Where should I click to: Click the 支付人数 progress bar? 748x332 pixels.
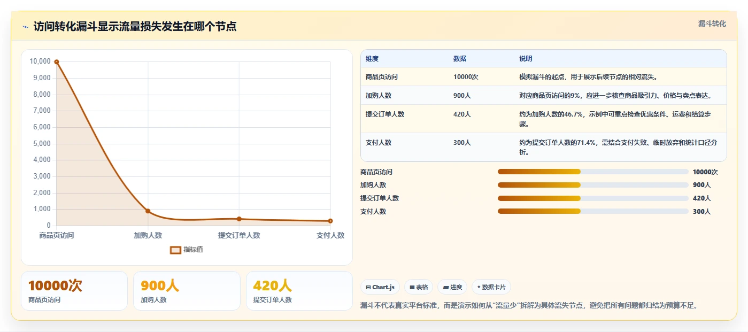(593, 211)
